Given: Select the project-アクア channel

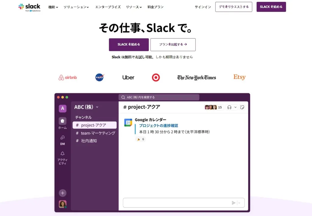Looking at the screenshot, I should (x=94, y=125).
